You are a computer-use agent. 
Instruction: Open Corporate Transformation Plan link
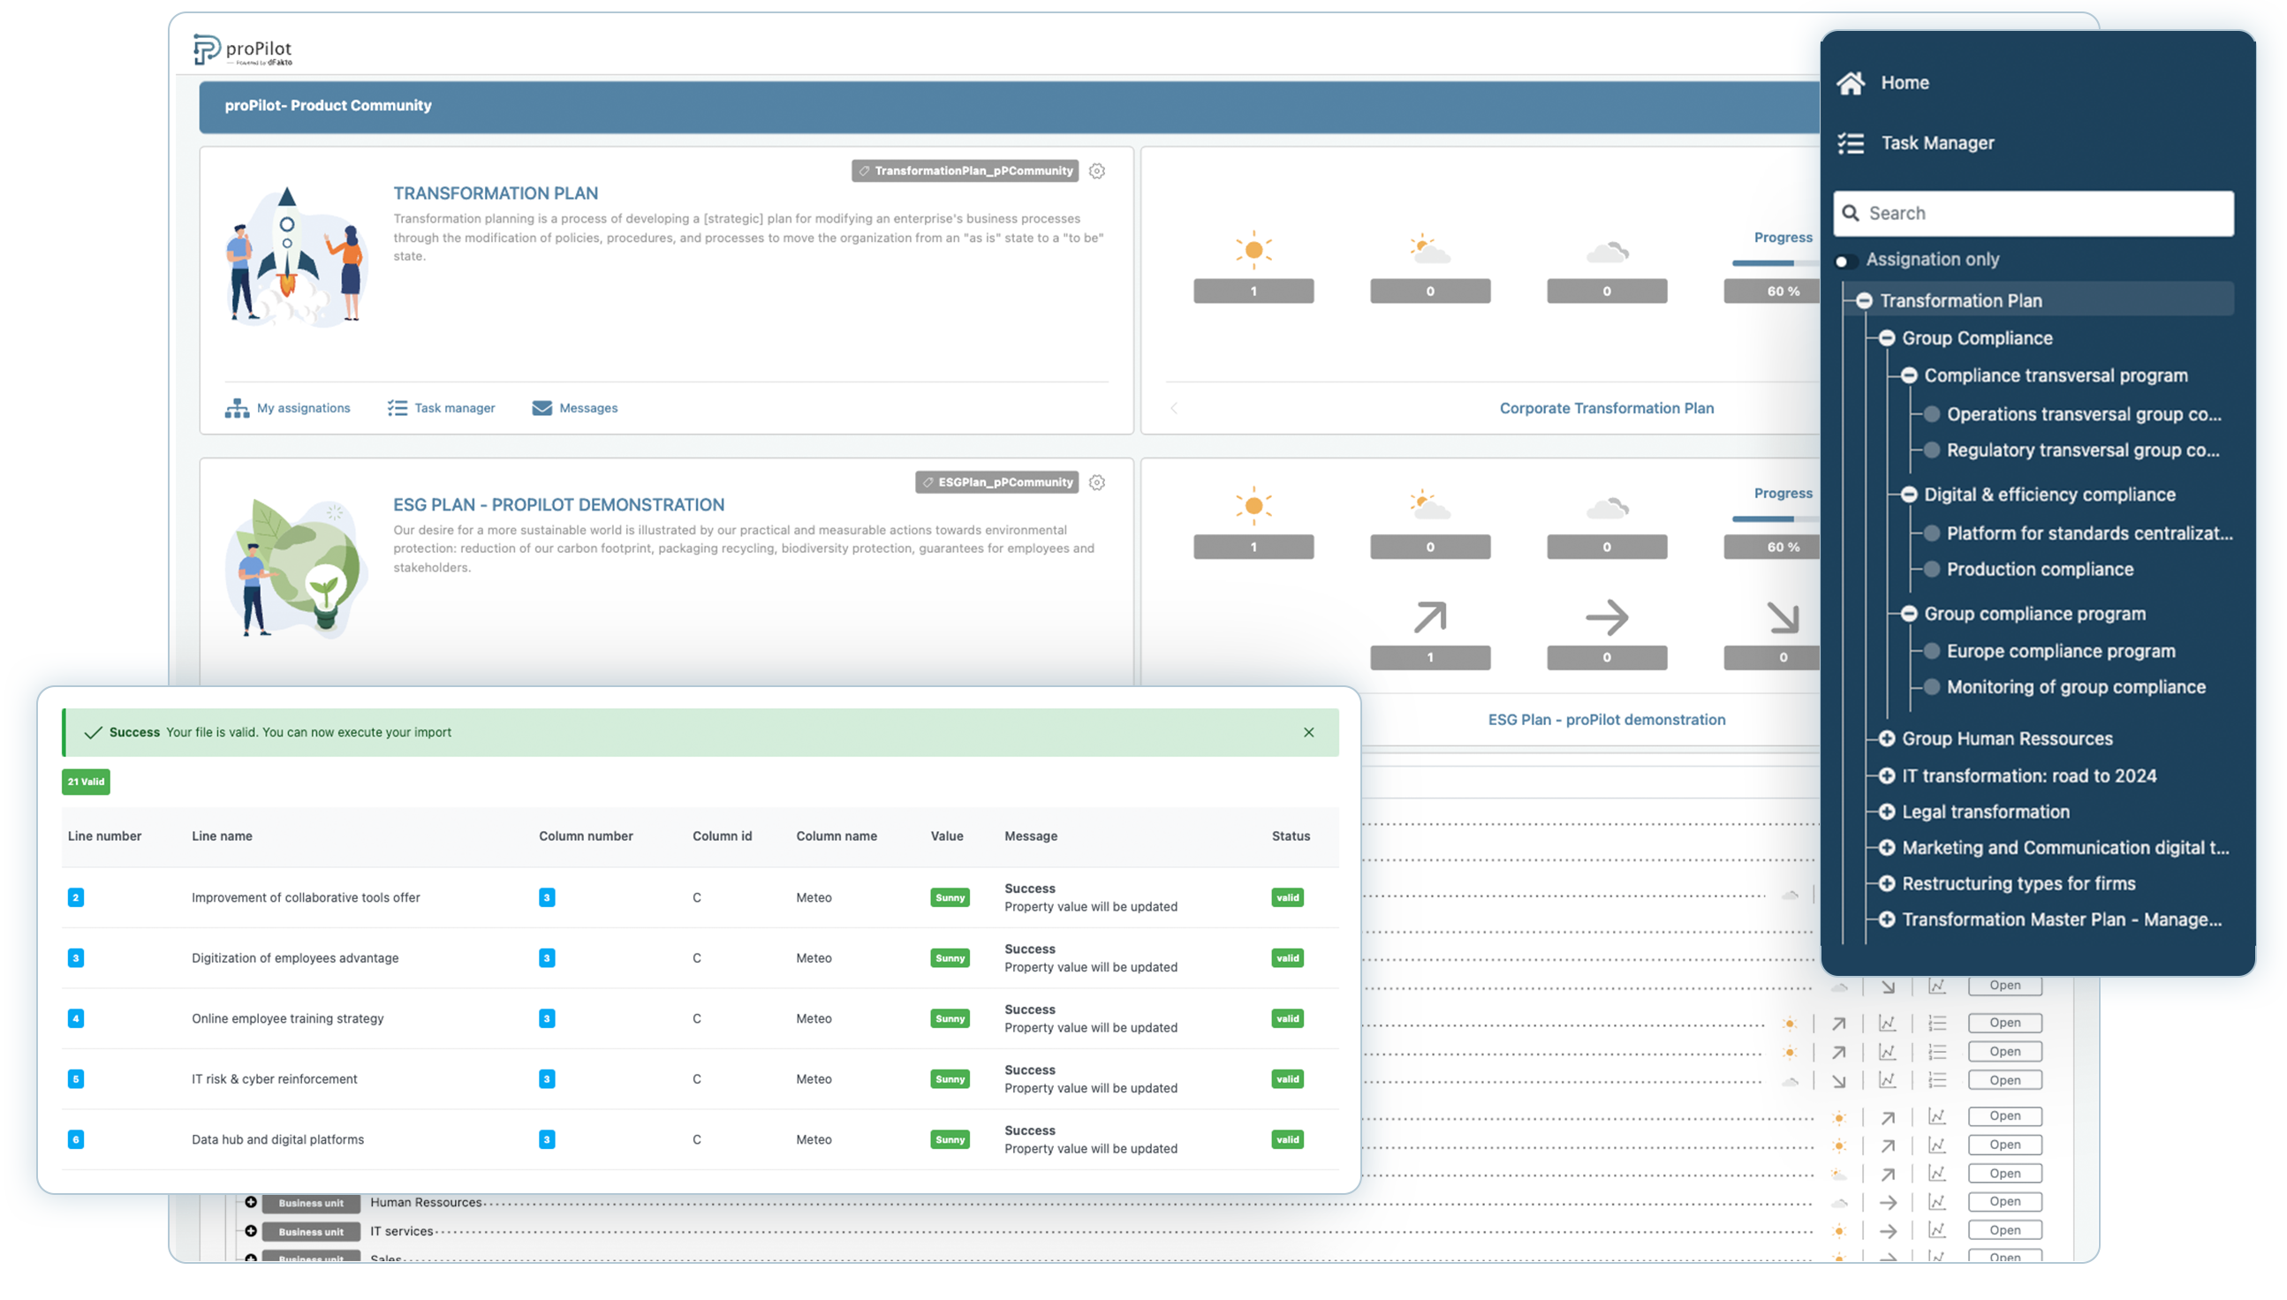click(x=1606, y=408)
